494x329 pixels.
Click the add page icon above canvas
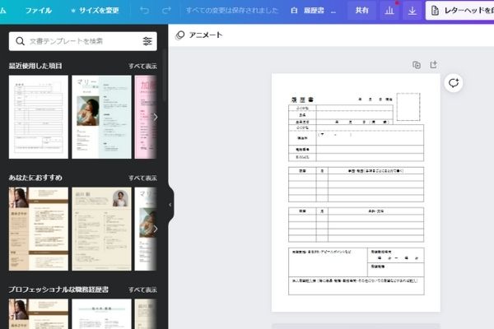point(434,64)
